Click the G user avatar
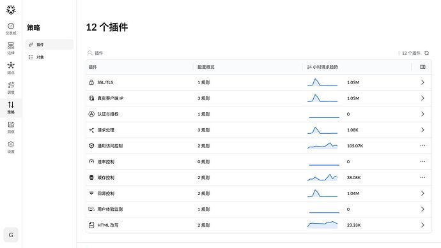Screen dimensions: 441x248 click(11, 235)
